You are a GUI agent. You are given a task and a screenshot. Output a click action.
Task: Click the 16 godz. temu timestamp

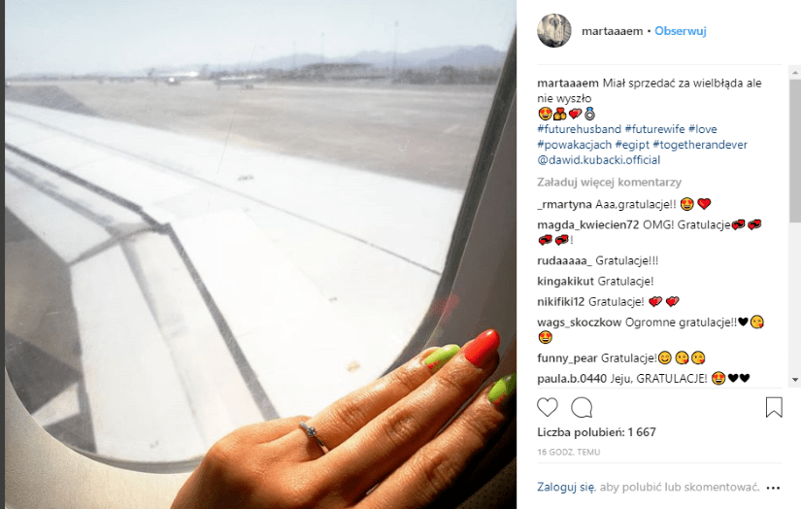tap(569, 452)
